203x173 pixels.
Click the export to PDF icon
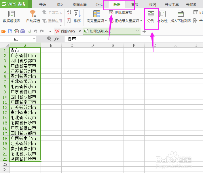pos(16,31)
